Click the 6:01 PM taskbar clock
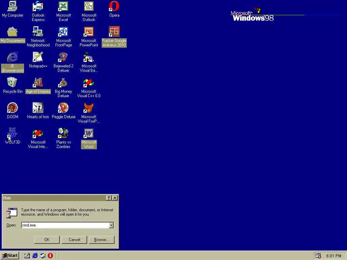Image resolution: width=347 pixels, height=260 pixels. (333, 256)
